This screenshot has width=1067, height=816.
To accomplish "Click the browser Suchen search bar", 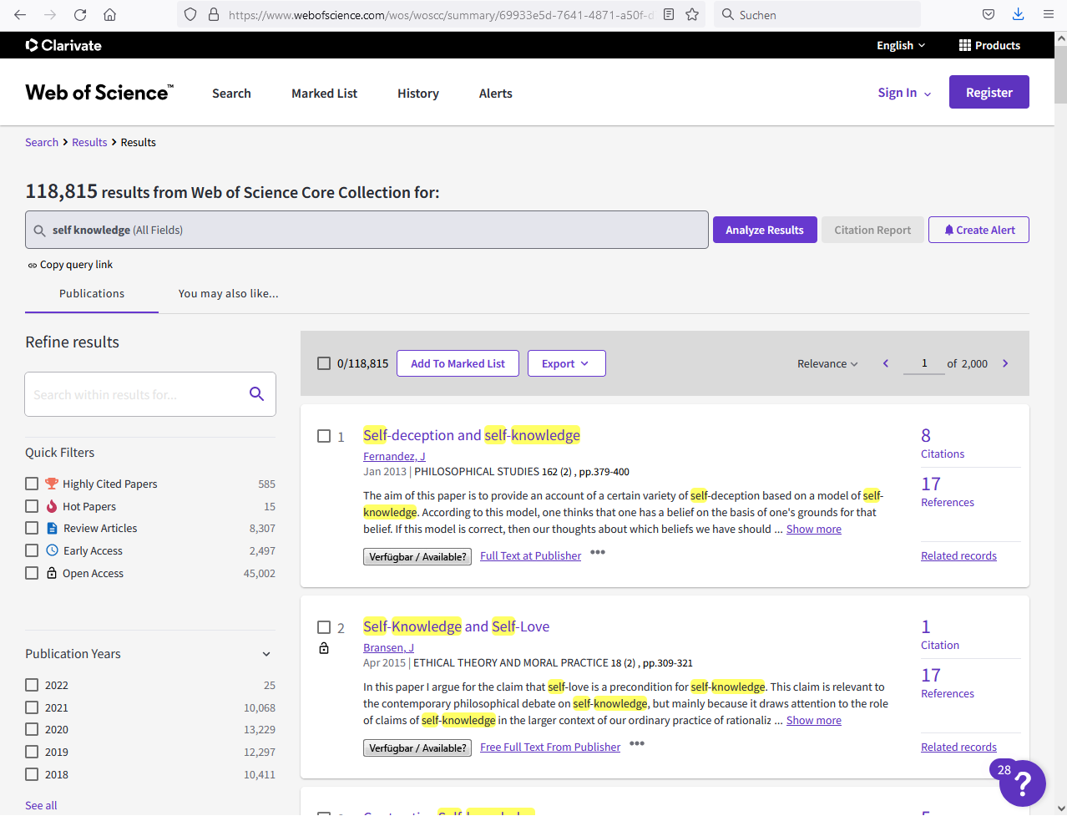I will coord(817,14).
